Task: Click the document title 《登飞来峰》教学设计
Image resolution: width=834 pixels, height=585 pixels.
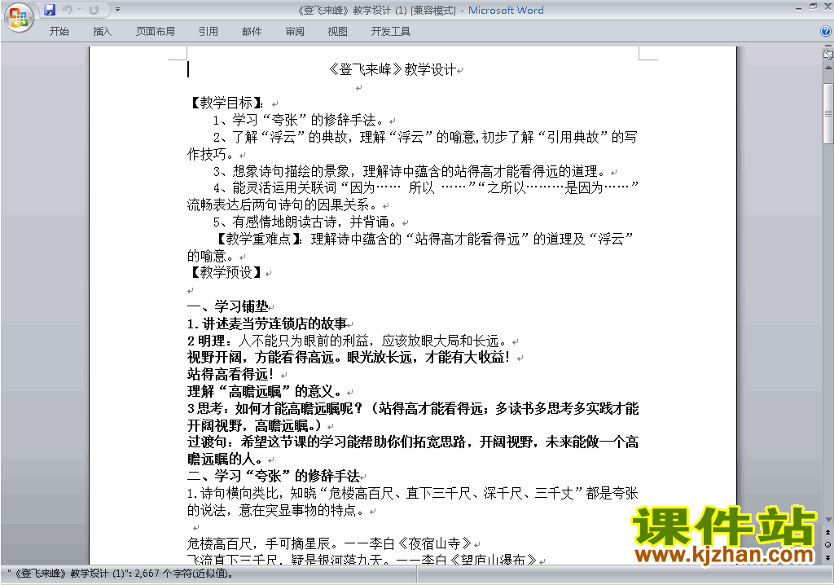Action: click(x=392, y=70)
